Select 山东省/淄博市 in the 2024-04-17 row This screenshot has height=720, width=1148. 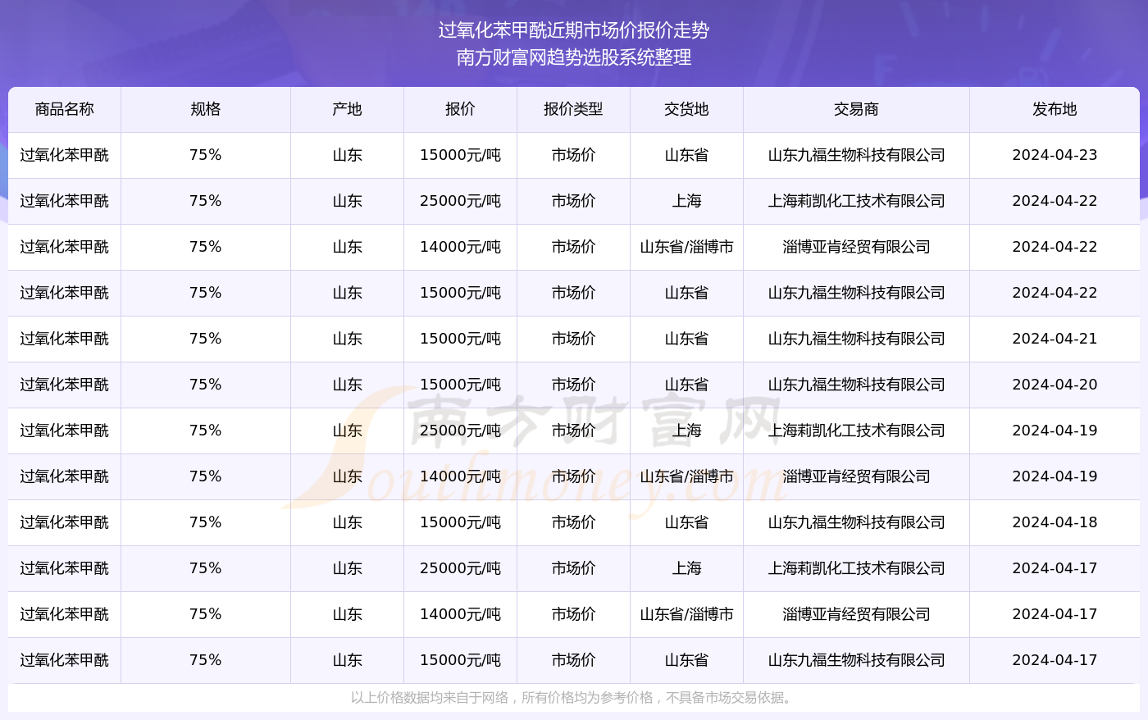pos(686,614)
